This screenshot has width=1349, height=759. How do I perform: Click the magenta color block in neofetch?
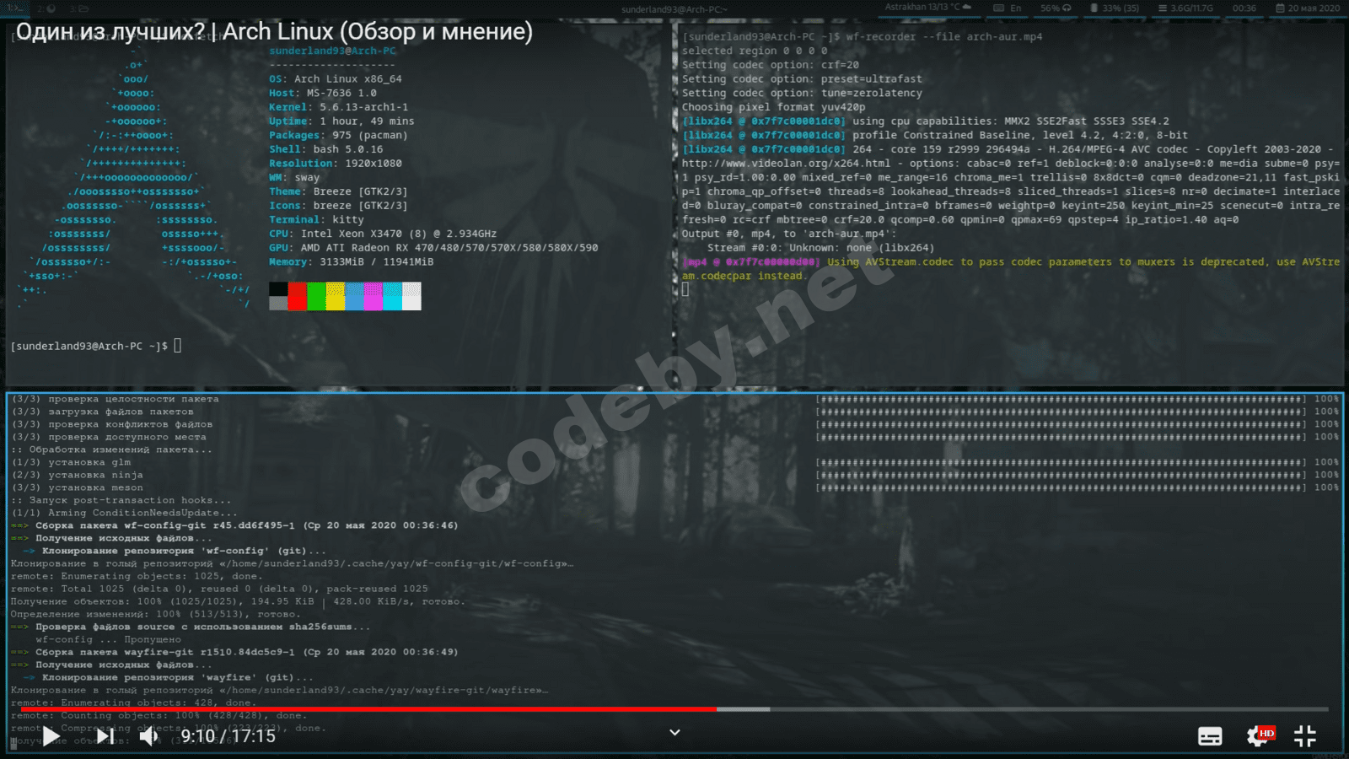point(374,296)
